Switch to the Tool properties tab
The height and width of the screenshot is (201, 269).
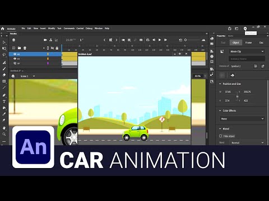pos(223,42)
